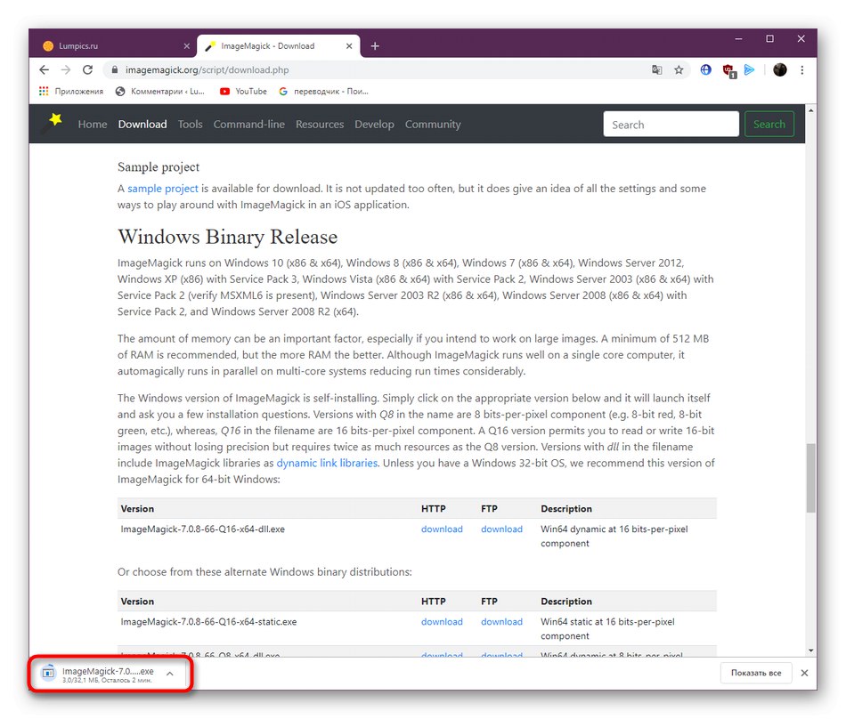Focus the site Search input field
The image size is (846, 719).
pyautogui.click(x=671, y=124)
